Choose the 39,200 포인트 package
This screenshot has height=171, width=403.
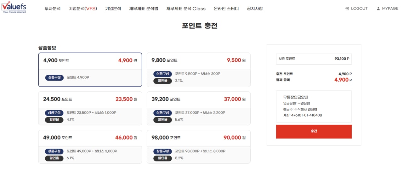(198, 108)
